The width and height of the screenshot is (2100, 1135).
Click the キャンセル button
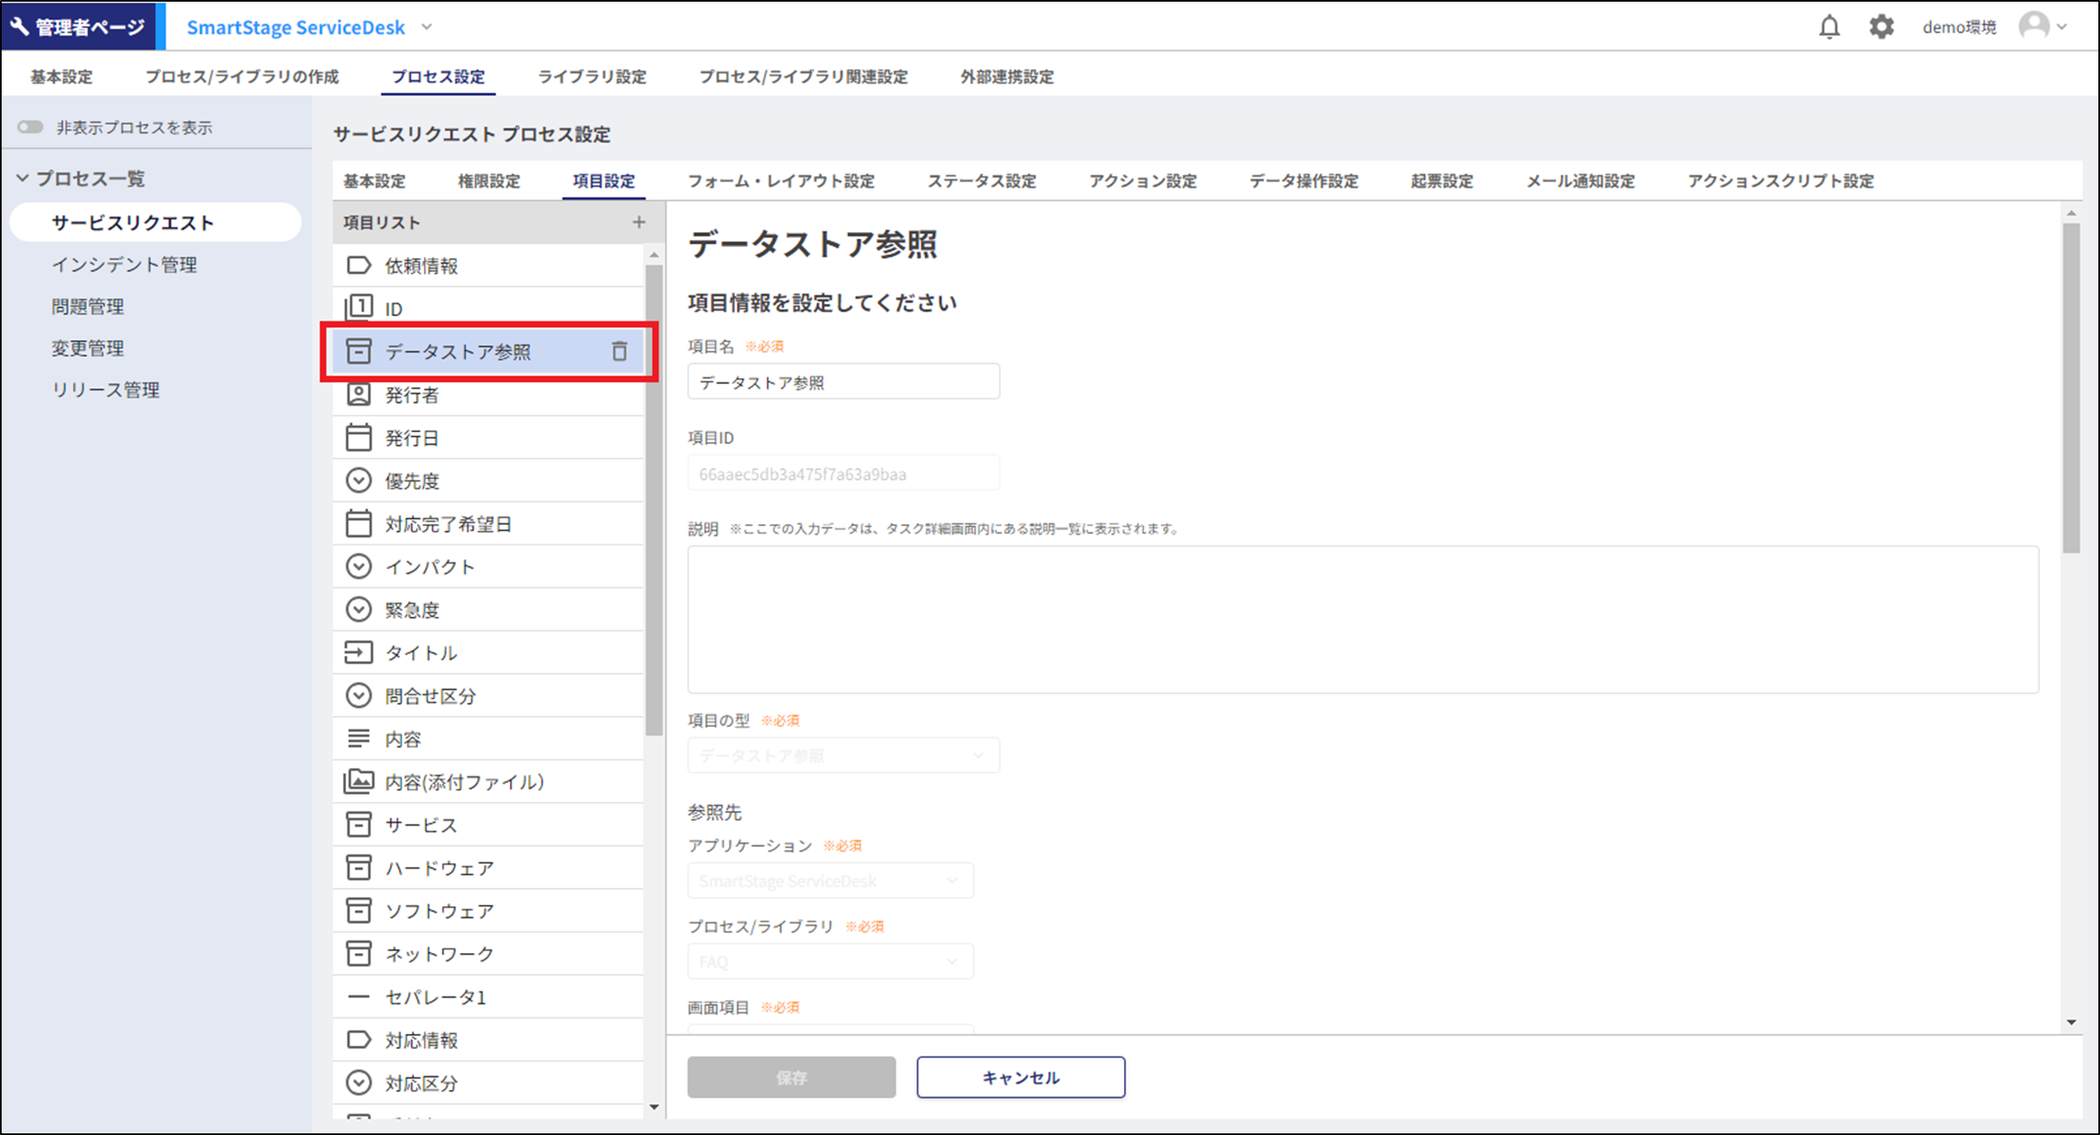click(1020, 1077)
